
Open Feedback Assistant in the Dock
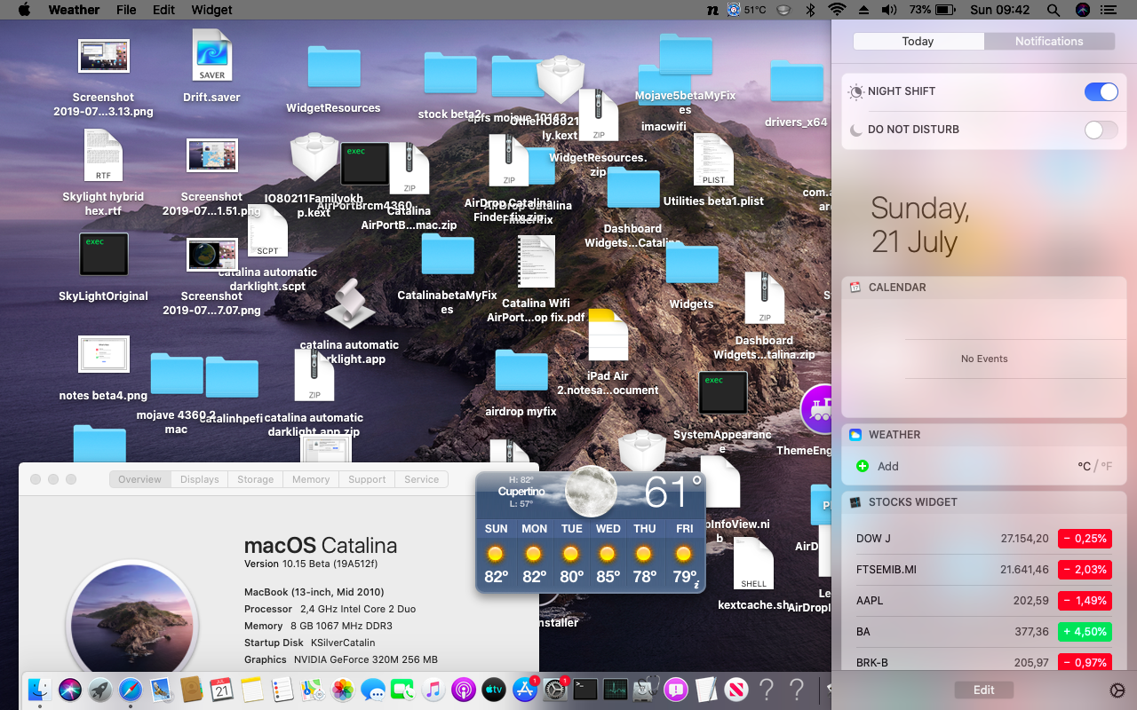pos(676,689)
